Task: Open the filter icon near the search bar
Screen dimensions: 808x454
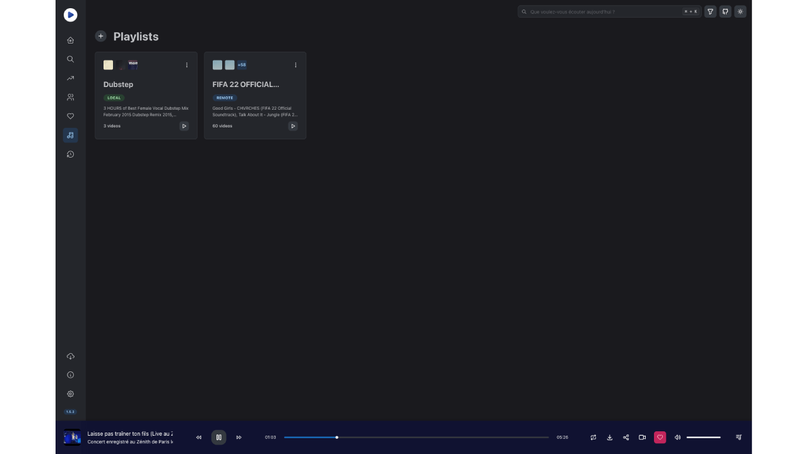Action: (710, 11)
